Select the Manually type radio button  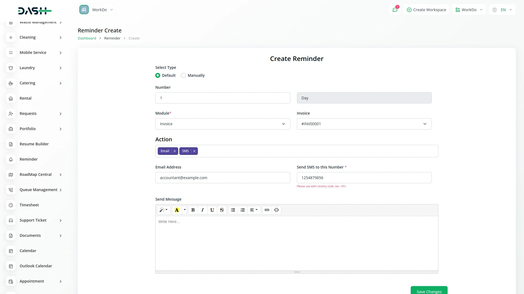coord(183,75)
